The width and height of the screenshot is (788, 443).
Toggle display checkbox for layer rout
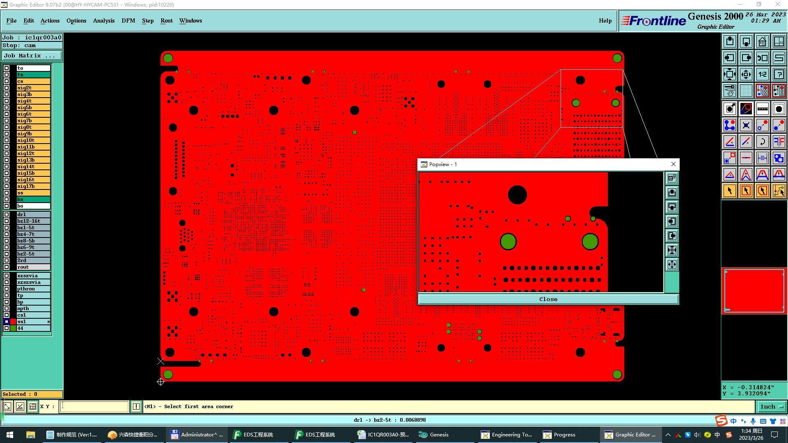(7, 267)
